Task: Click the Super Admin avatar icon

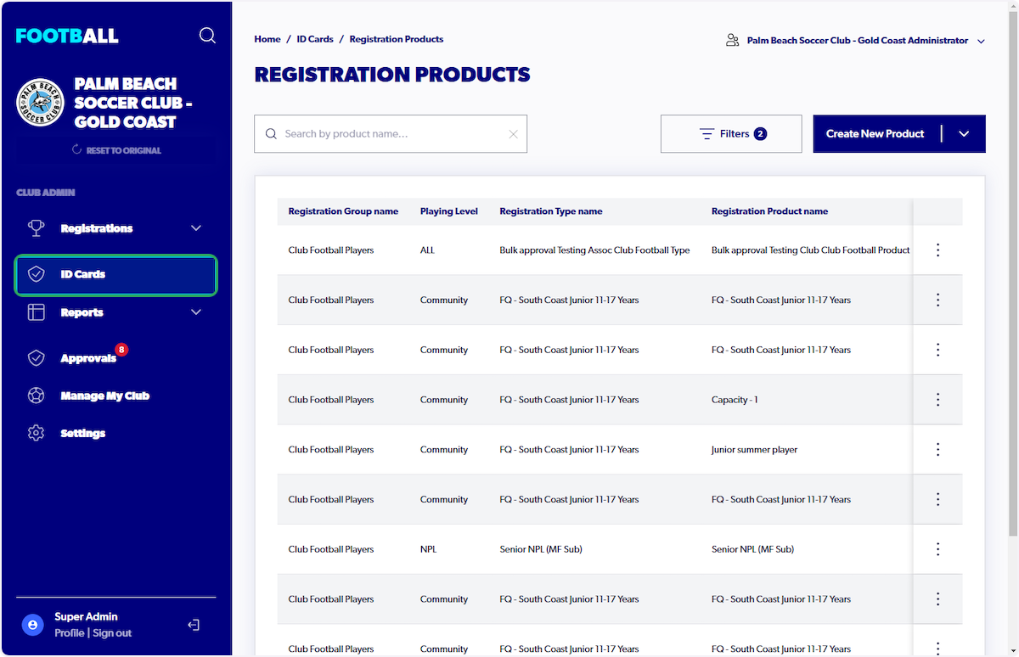Action: pyautogui.click(x=32, y=625)
